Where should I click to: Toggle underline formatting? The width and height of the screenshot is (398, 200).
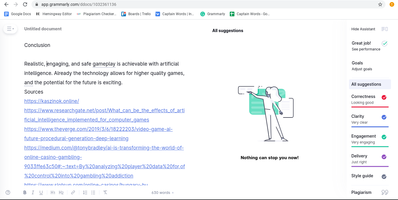point(41,192)
